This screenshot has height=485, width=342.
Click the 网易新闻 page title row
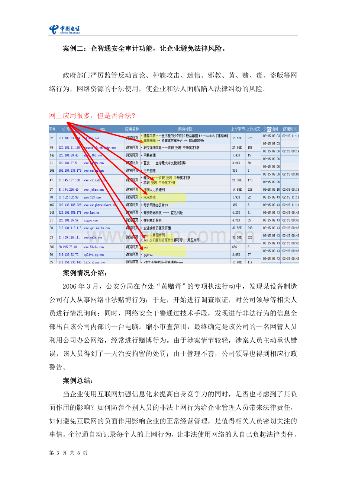tap(149, 155)
